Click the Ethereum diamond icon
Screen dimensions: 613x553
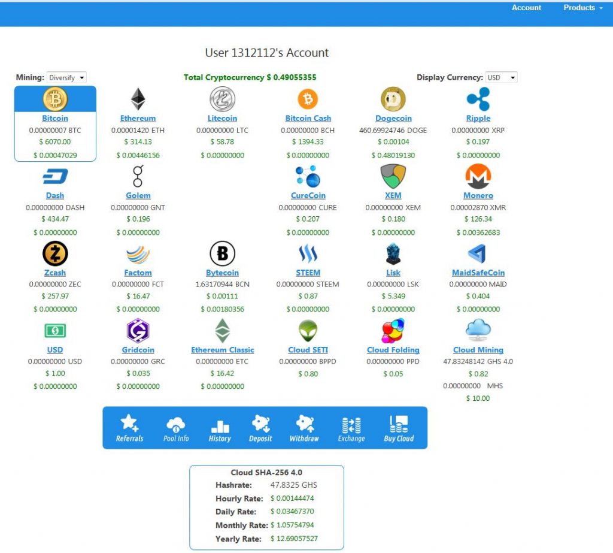click(x=138, y=99)
